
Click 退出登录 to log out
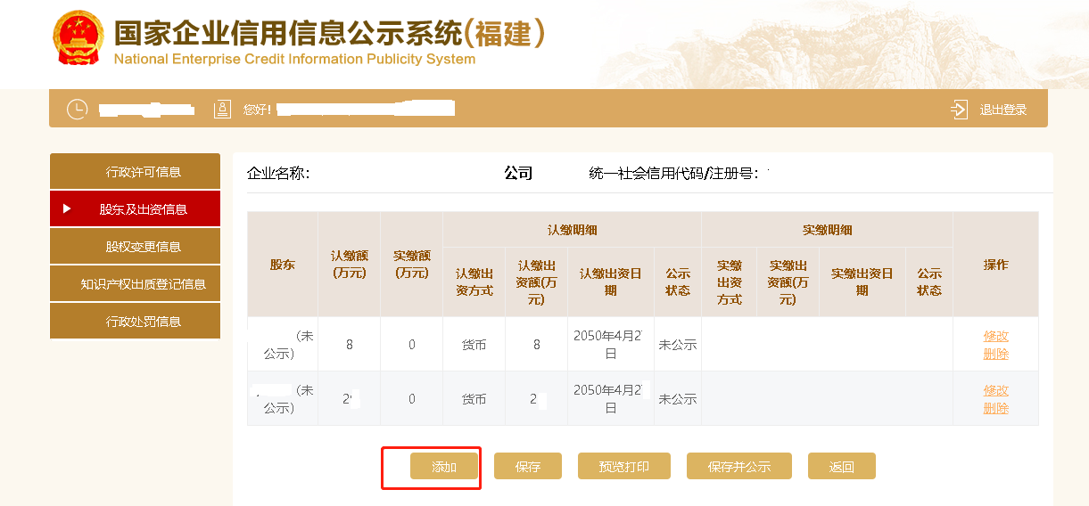1003,110
